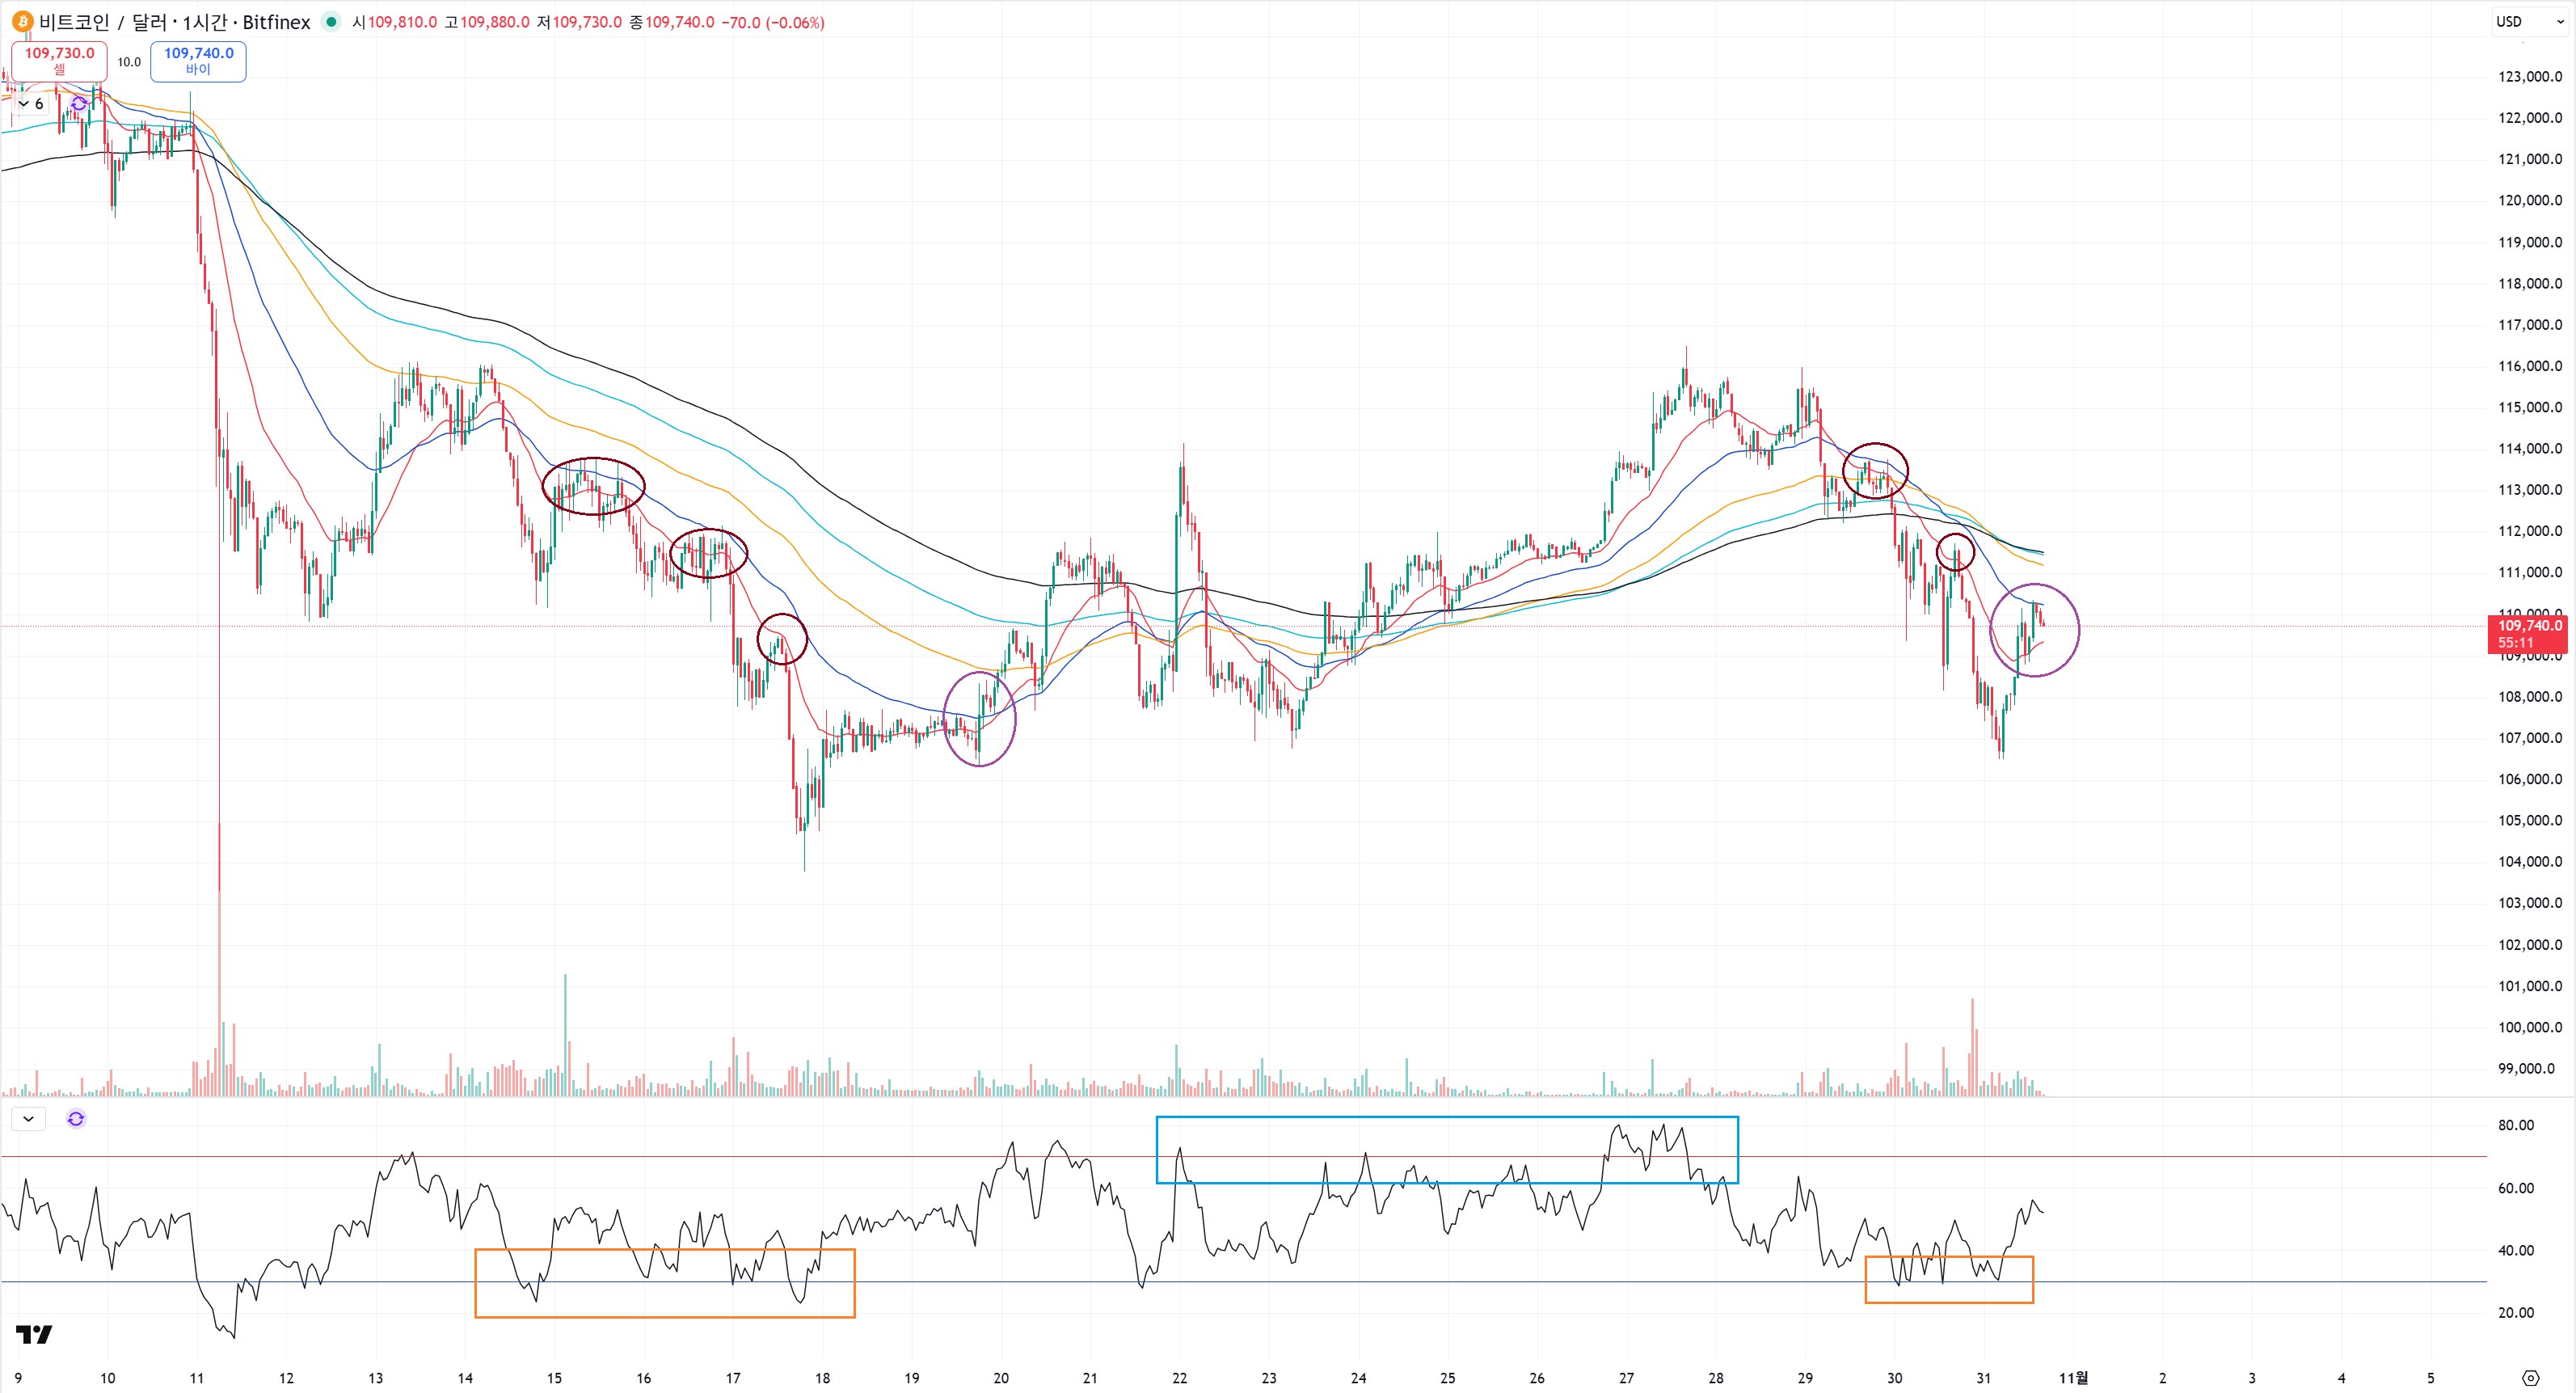
Task: Click the 11월 date label on the time axis
Action: [x=2073, y=1377]
